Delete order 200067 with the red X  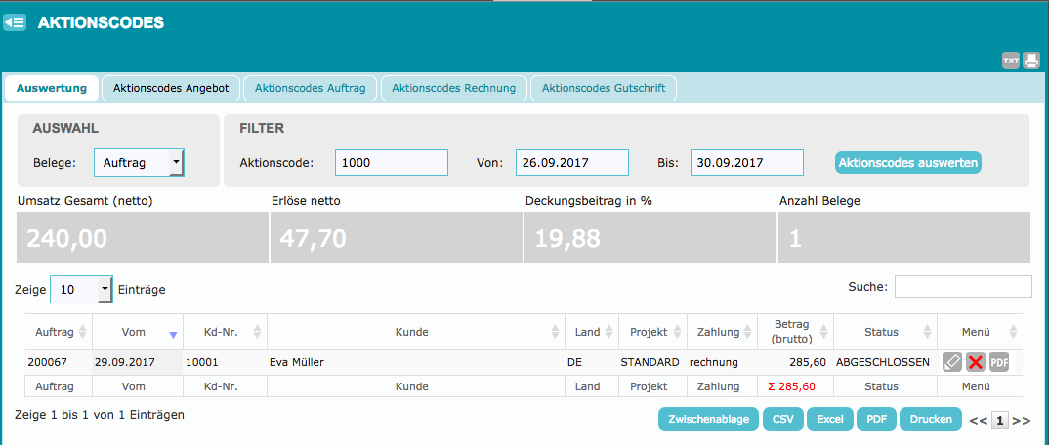point(975,362)
